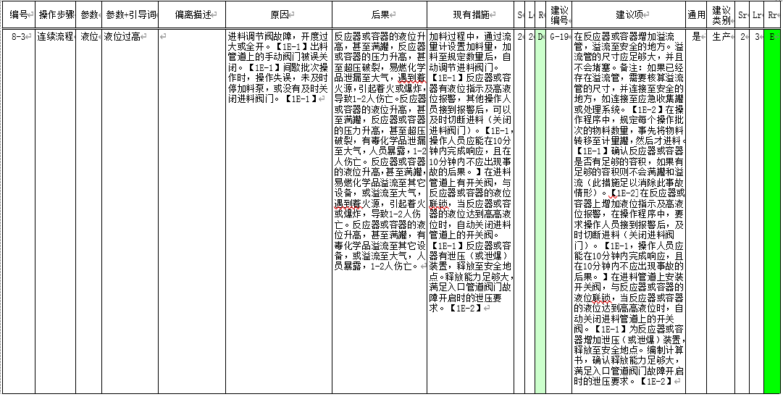The image size is (783, 402).
Task: Select the 参数+引导词 header cell
Action: point(130,15)
